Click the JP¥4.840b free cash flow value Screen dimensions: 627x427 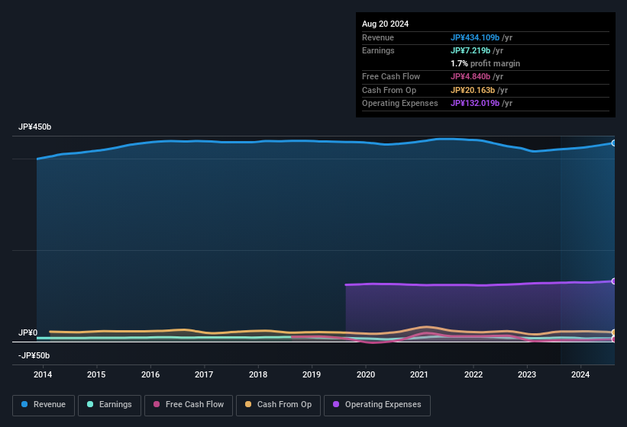pyautogui.click(x=470, y=76)
